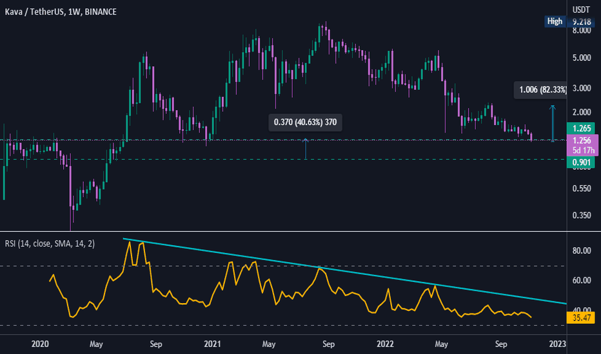Click the 2.000 price axis label
The height and width of the screenshot is (354, 601).
[x=582, y=112]
